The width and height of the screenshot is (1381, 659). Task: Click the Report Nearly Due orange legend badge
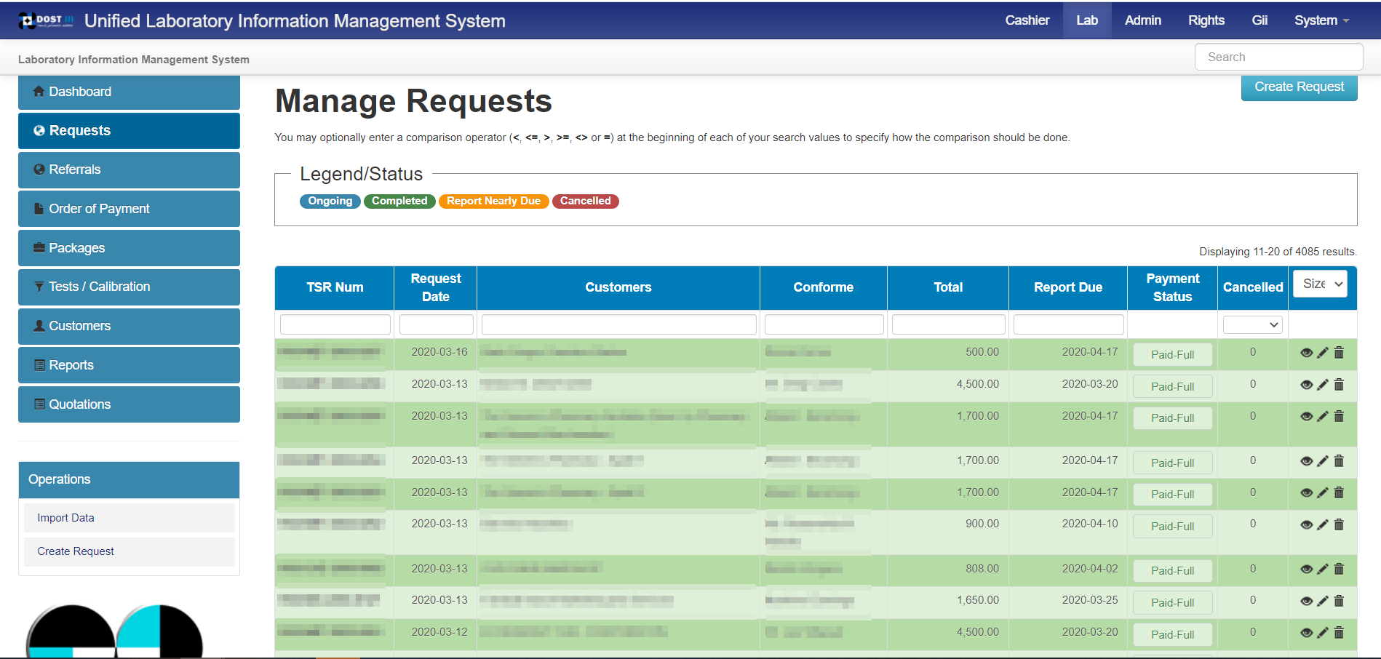[x=493, y=201]
